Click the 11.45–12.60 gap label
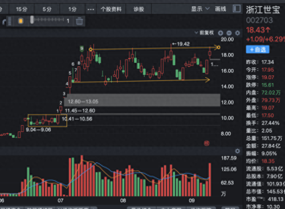Viewport: 285px width, 209px height. 80,110
